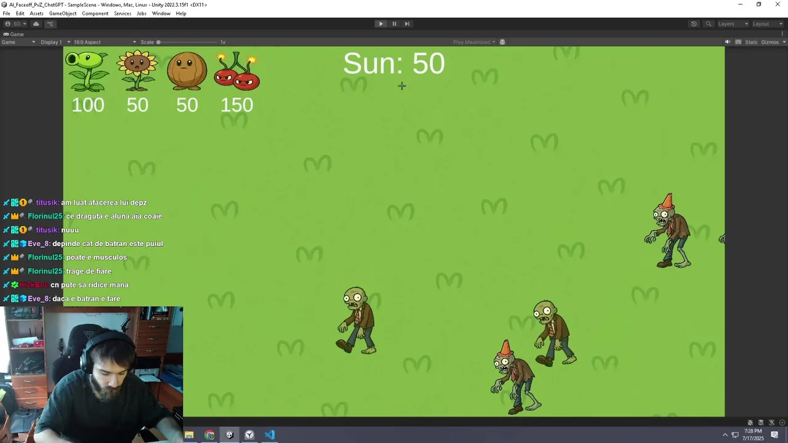Open cache server status icon in status bar
The image size is (788, 443).
tap(761, 422)
